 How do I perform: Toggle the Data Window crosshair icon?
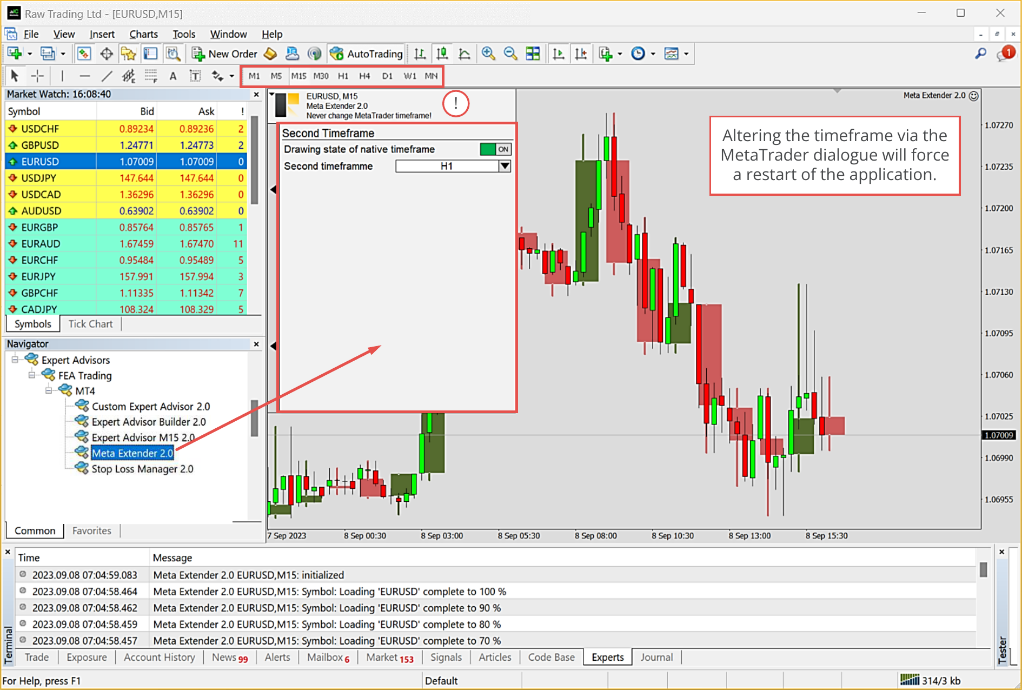(x=107, y=54)
